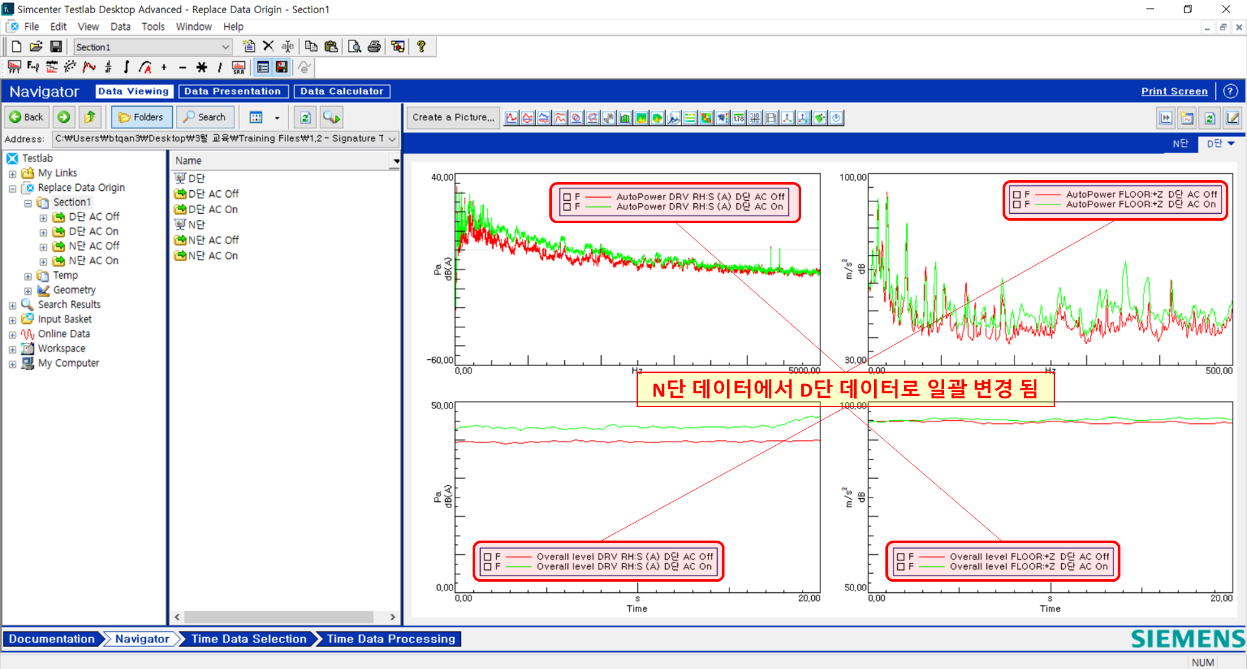The height and width of the screenshot is (669, 1247).
Task: Click the Create a Picture button
Action: pos(453,117)
